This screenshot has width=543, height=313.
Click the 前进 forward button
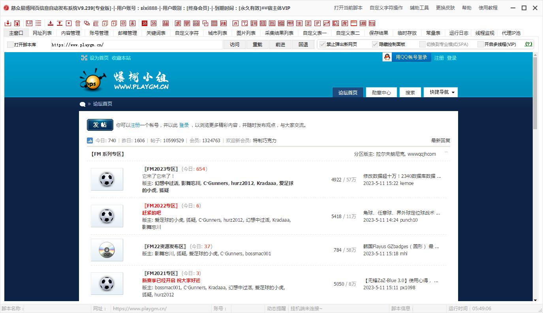(x=280, y=45)
